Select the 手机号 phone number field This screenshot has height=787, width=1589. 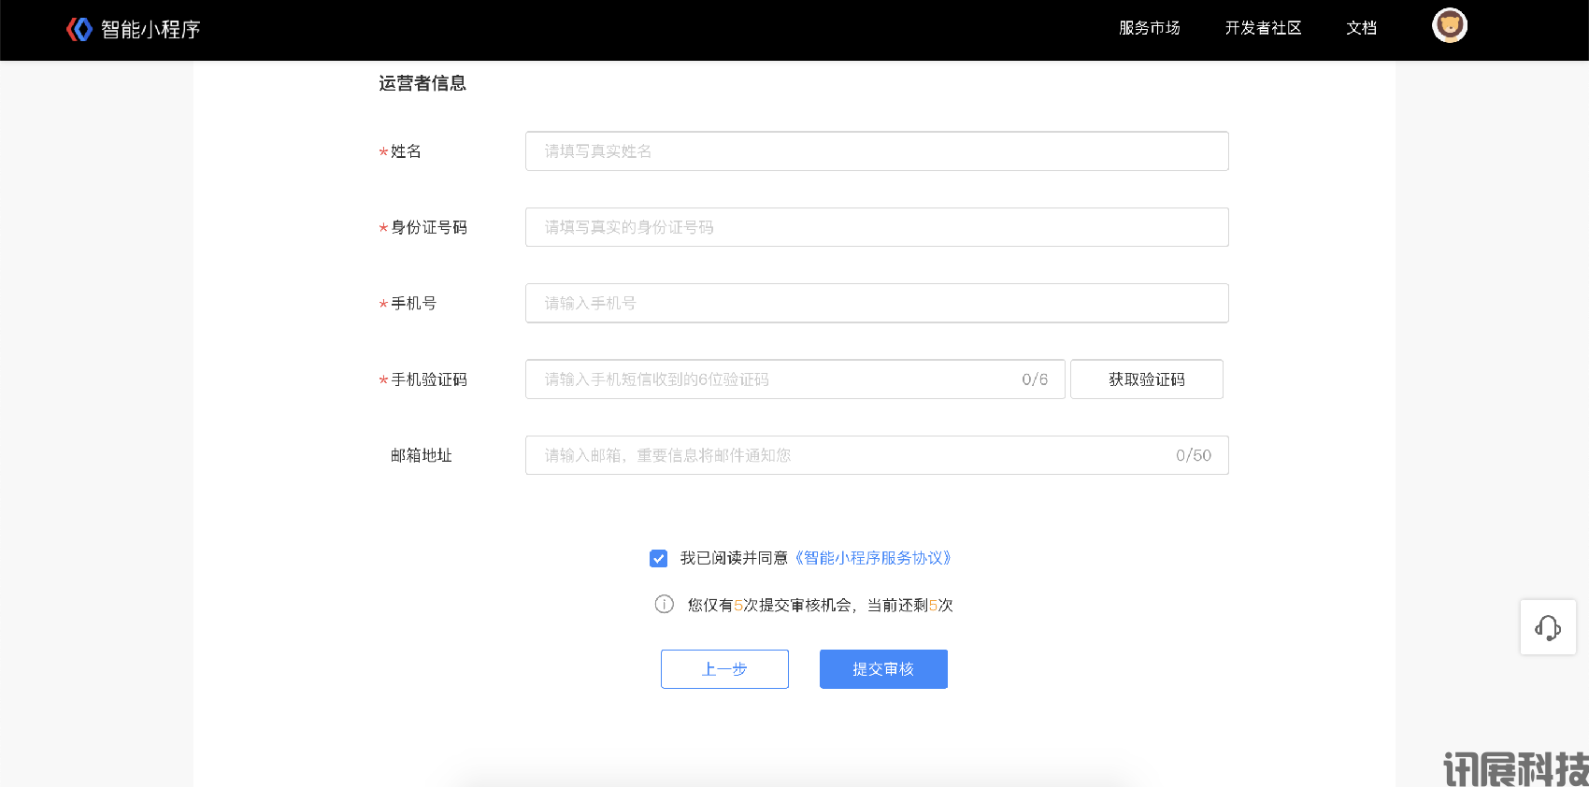pos(876,303)
